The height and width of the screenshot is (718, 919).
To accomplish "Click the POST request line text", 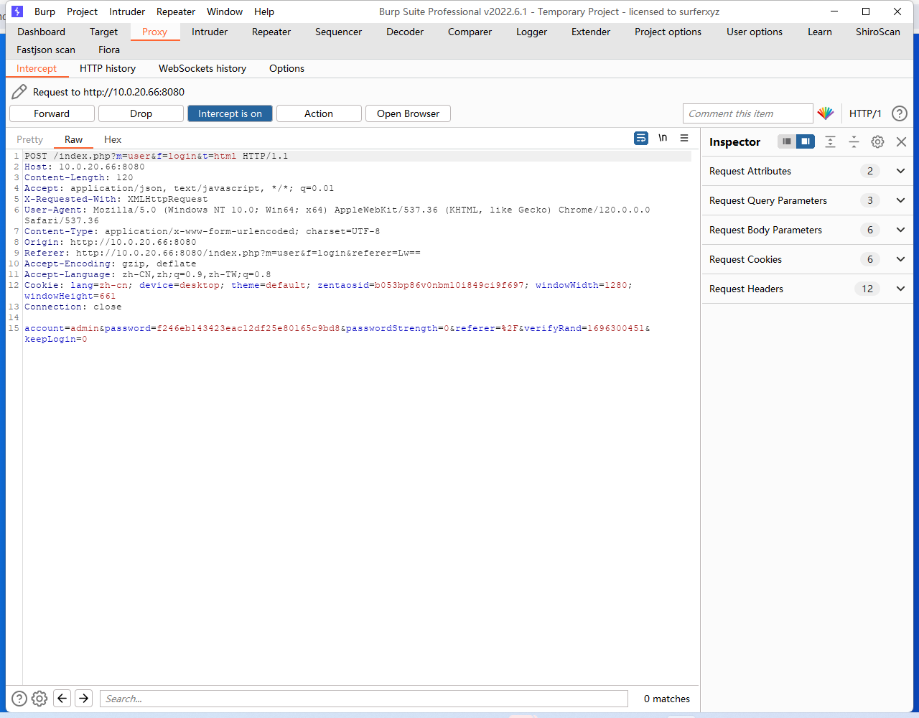I will point(157,156).
